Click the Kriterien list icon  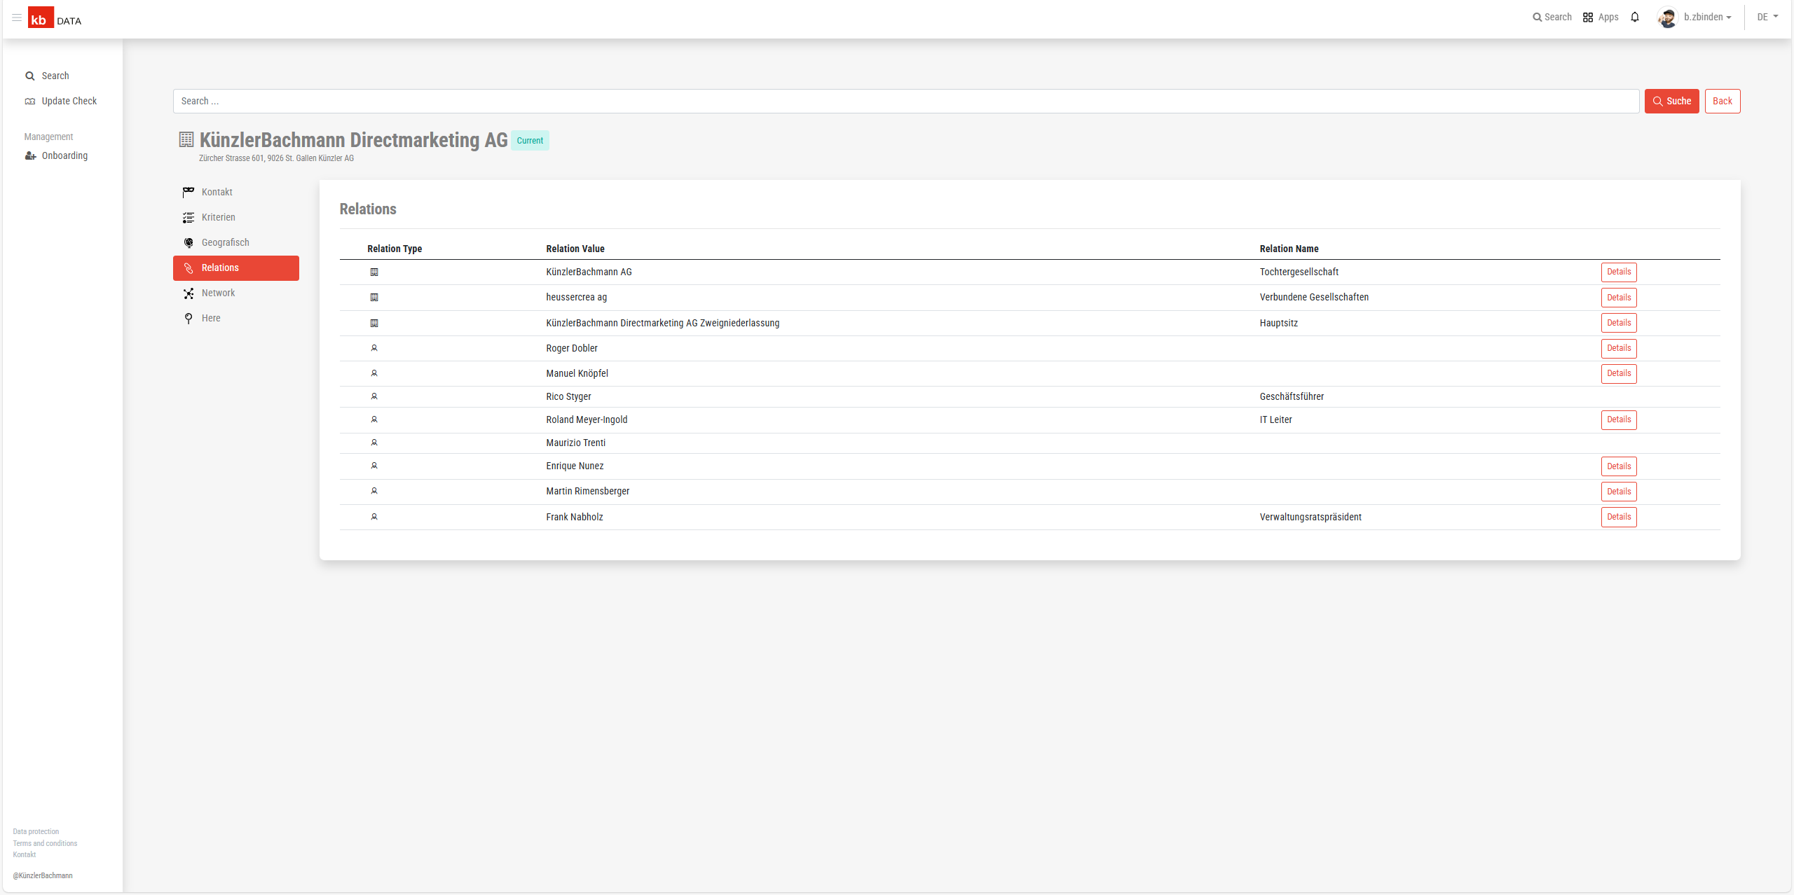tap(189, 217)
